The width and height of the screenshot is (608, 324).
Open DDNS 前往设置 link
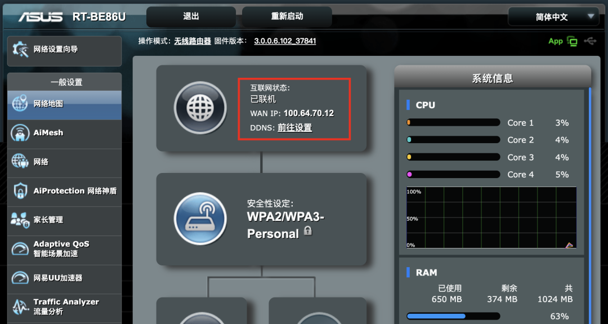(x=294, y=128)
